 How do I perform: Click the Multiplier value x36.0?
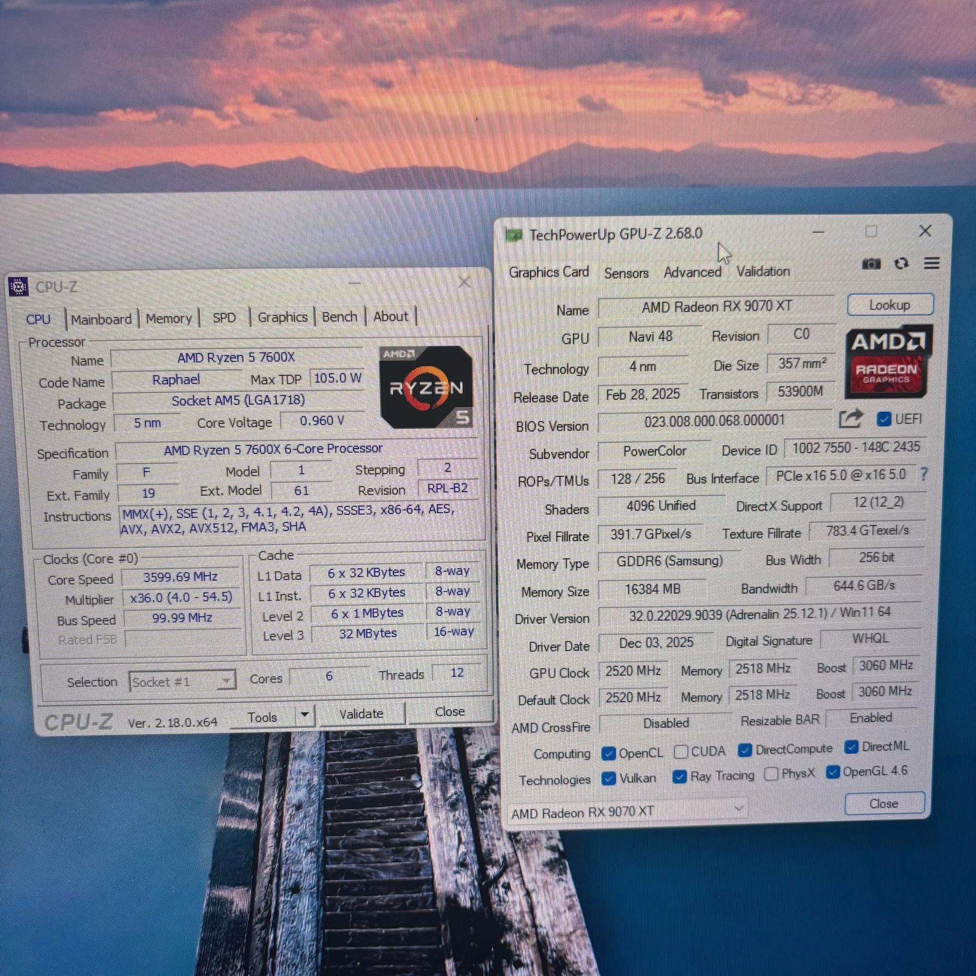click(x=182, y=597)
